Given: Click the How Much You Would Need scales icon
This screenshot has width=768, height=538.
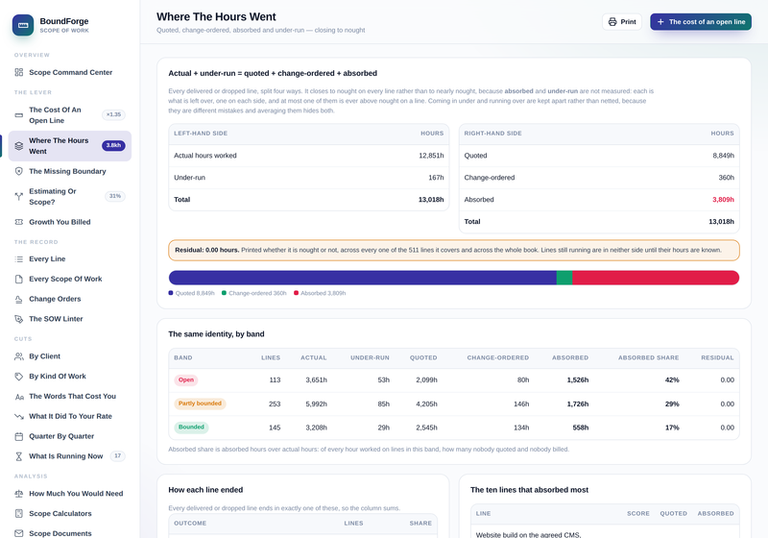Looking at the screenshot, I should [18, 494].
